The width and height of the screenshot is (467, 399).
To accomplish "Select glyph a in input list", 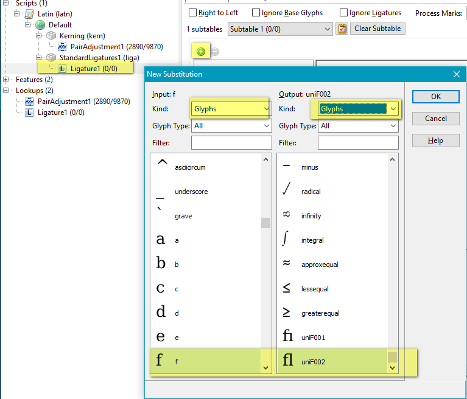I will coord(206,240).
